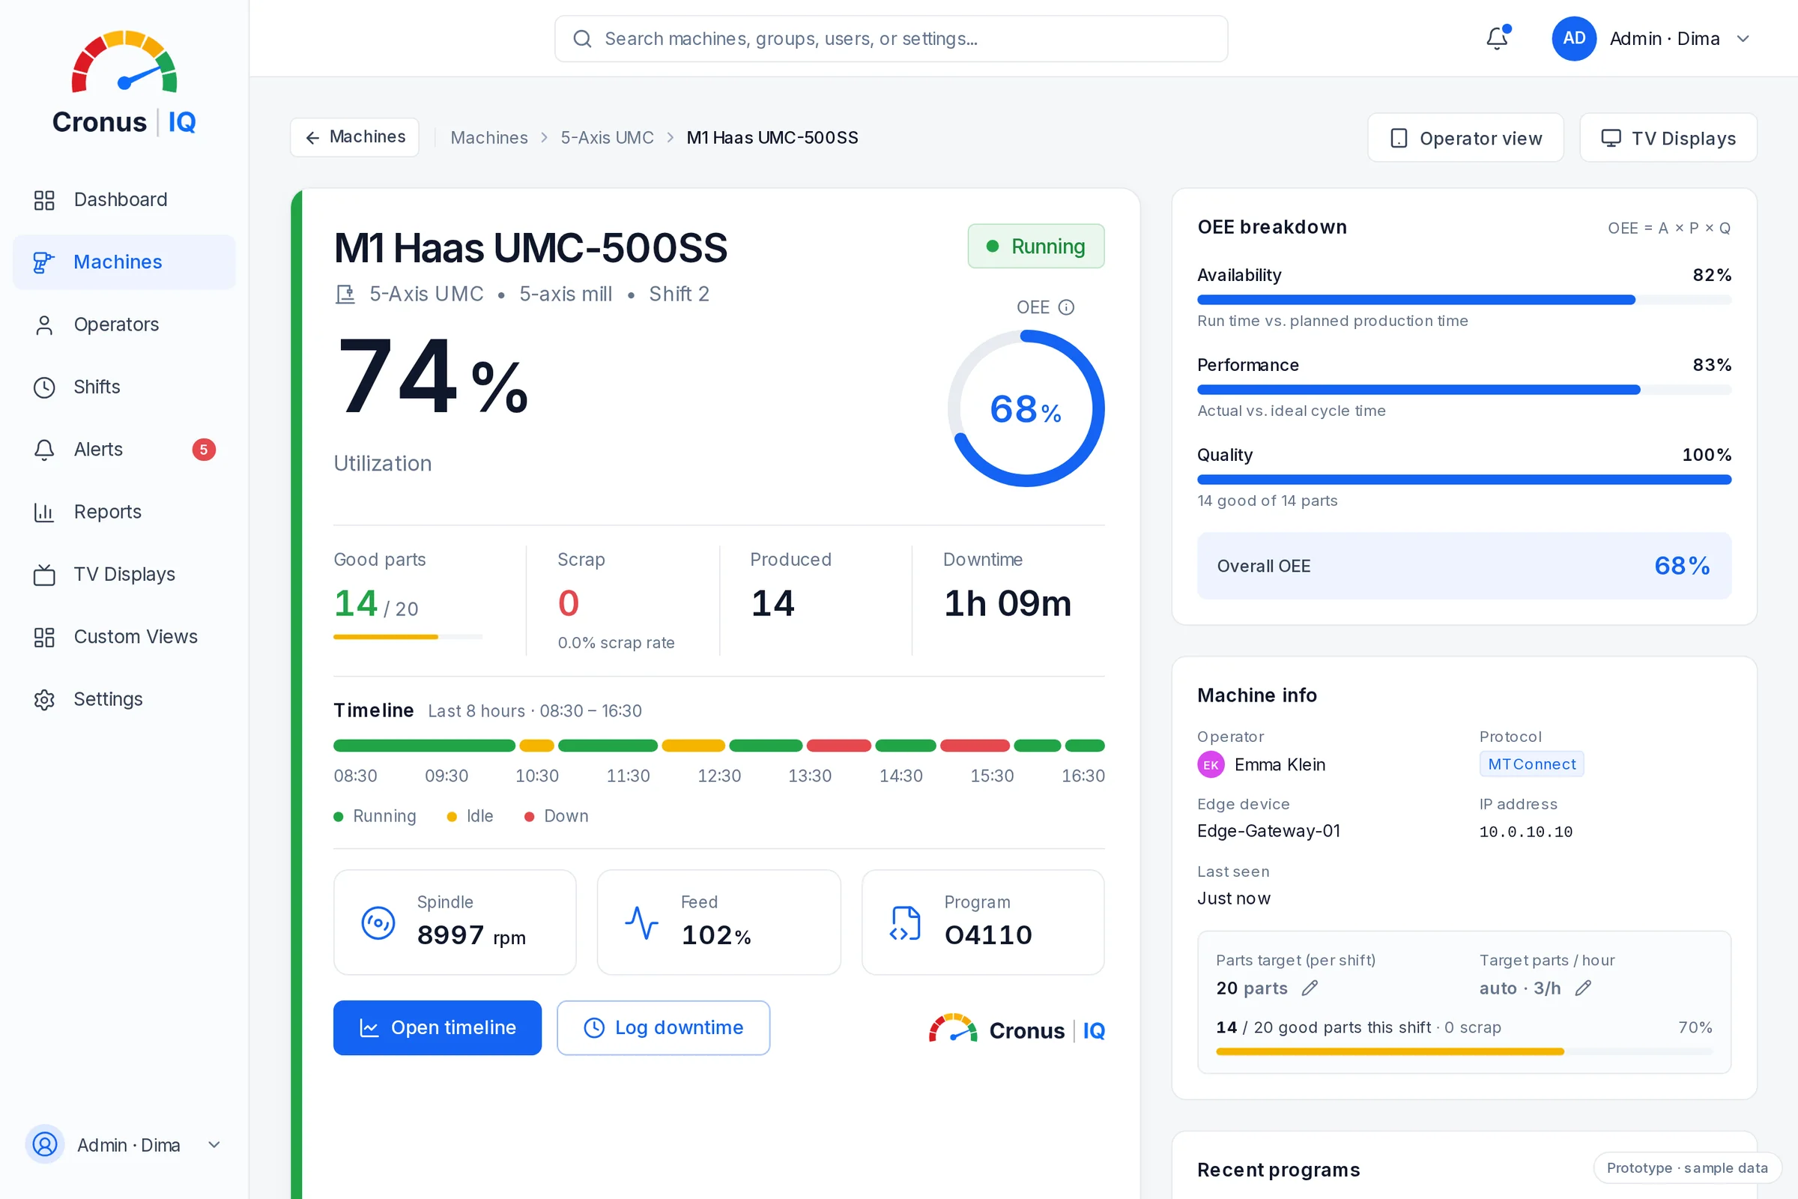The image size is (1798, 1199).
Task: Click the Alerts badge showing 5
Action: pyautogui.click(x=203, y=450)
